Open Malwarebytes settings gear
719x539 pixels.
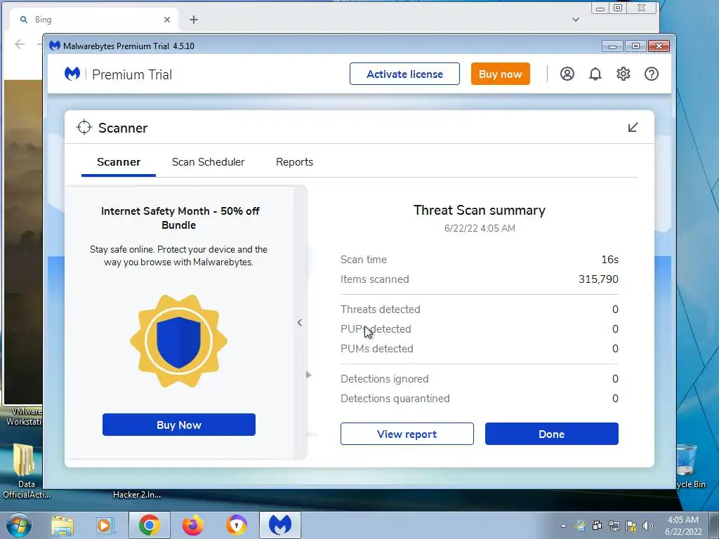(x=624, y=74)
